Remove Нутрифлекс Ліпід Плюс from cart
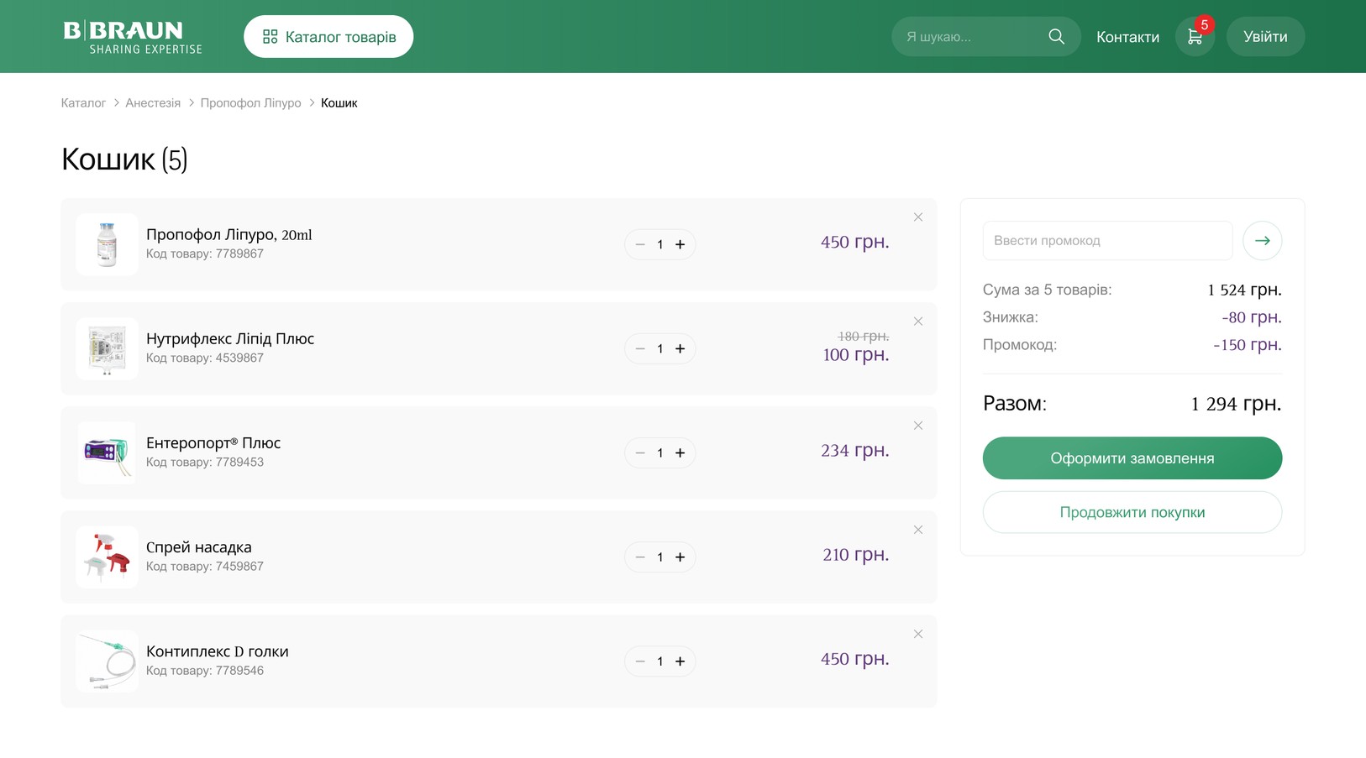Viewport: 1366px width, 758px height. [x=918, y=321]
